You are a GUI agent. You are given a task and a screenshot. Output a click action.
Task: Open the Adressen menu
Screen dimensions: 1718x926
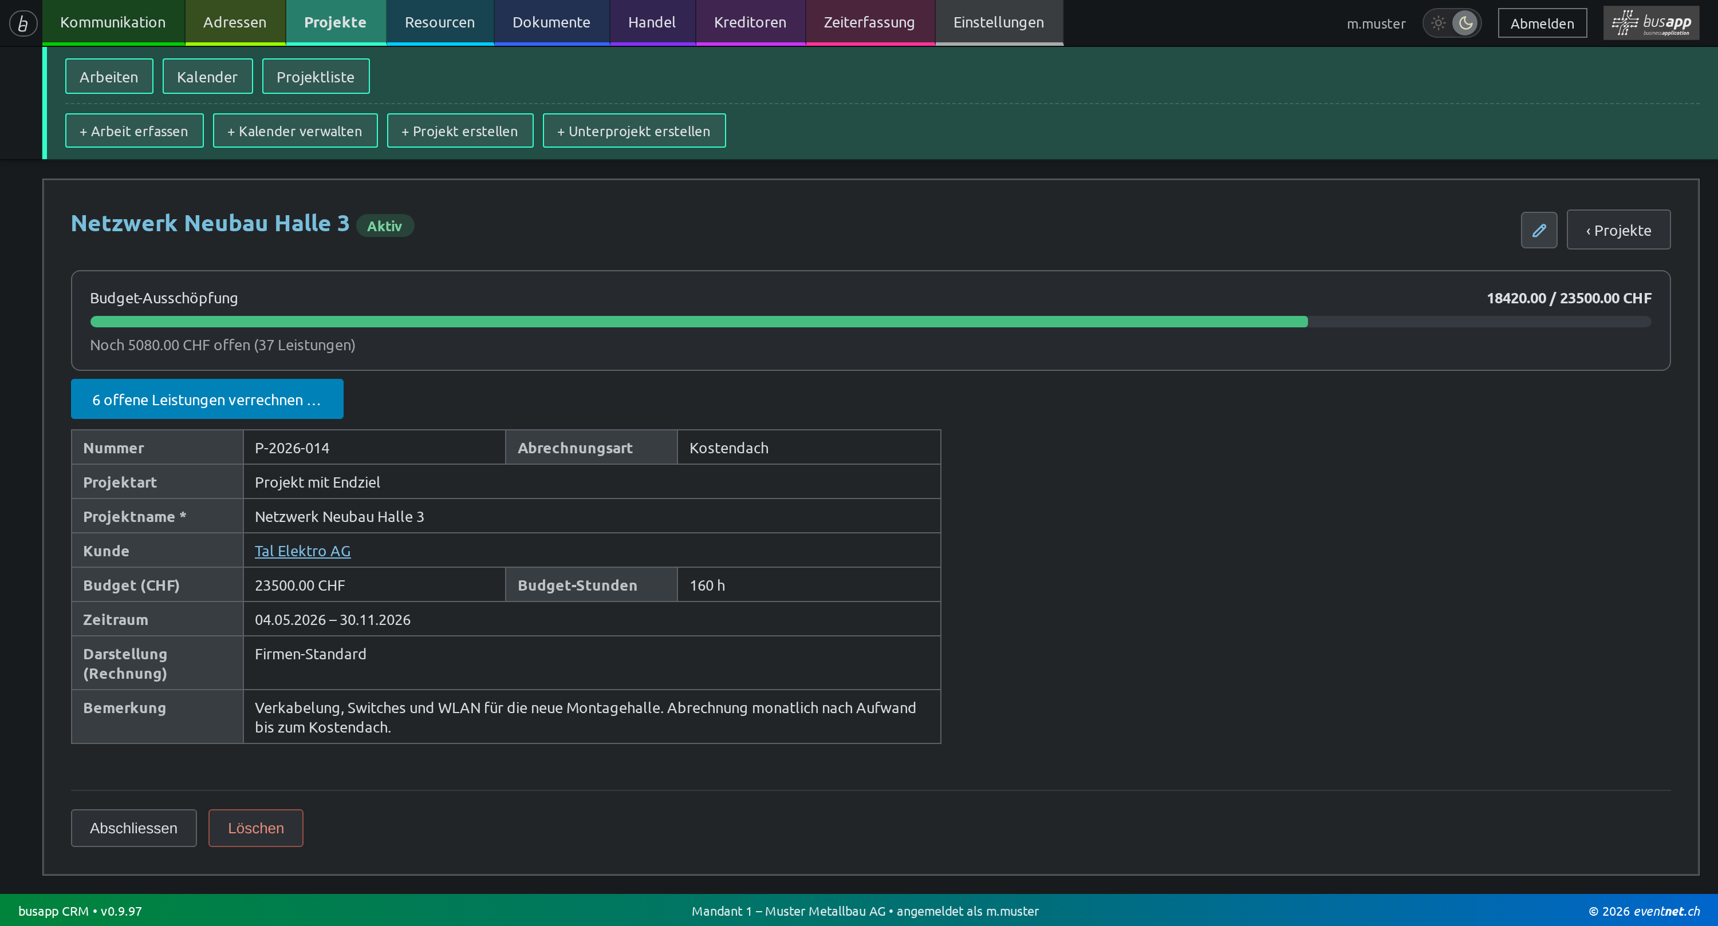pyautogui.click(x=235, y=23)
